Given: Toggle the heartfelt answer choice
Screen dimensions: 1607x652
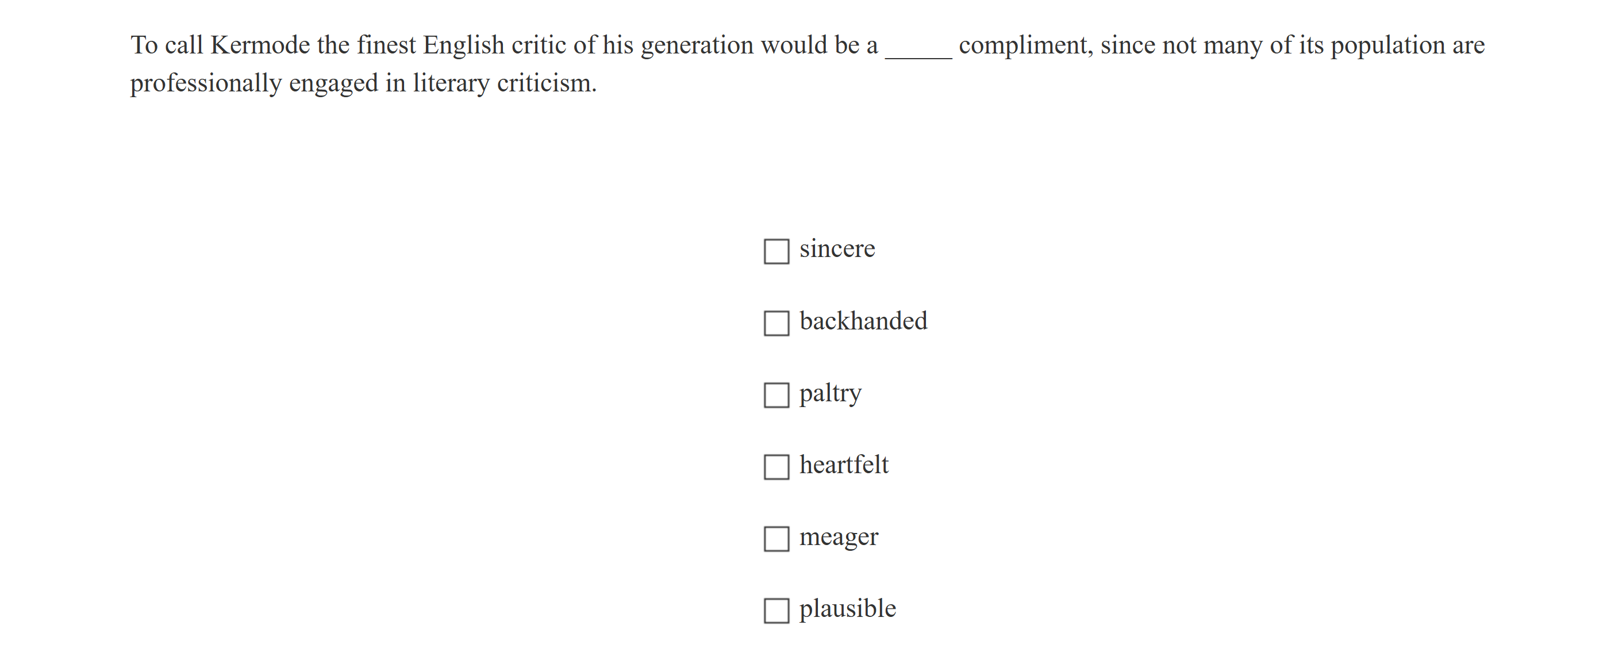Looking at the screenshot, I should [x=775, y=465].
